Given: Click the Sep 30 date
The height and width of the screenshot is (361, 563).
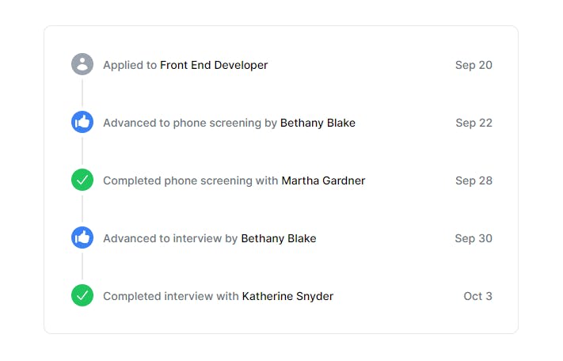Looking at the screenshot, I should point(474,238).
